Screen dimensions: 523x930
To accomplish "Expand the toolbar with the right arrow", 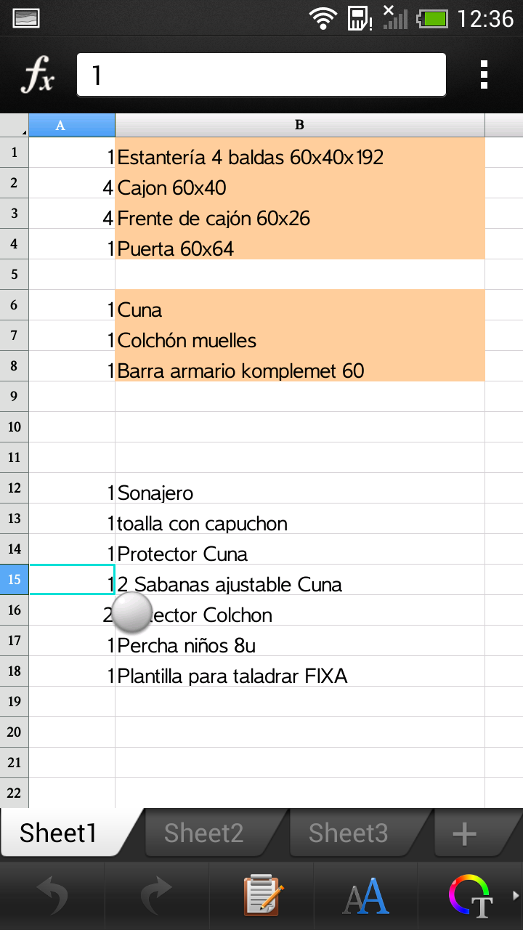I will 516,895.
